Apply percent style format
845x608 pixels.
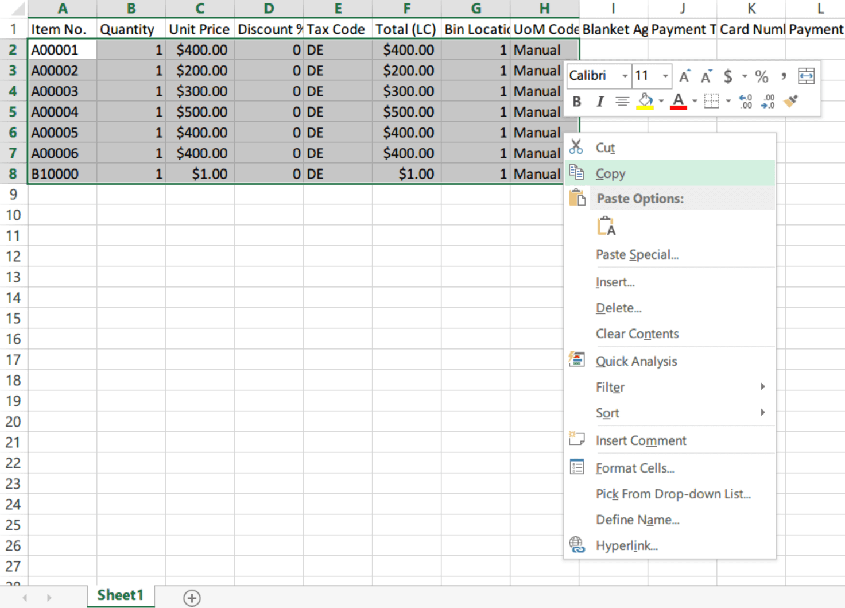point(762,76)
